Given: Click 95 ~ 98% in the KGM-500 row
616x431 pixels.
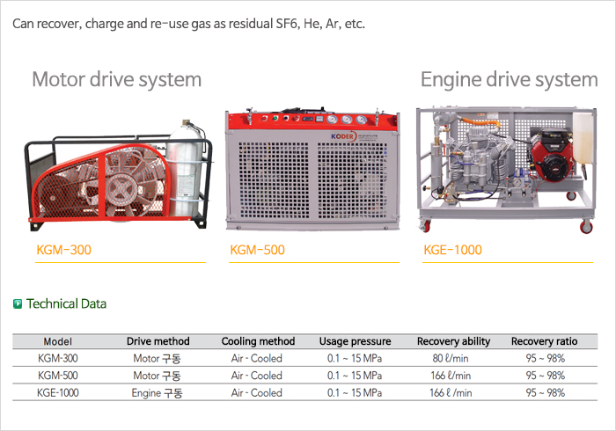Looking at the screenshot, I should [x=546, y=376].
